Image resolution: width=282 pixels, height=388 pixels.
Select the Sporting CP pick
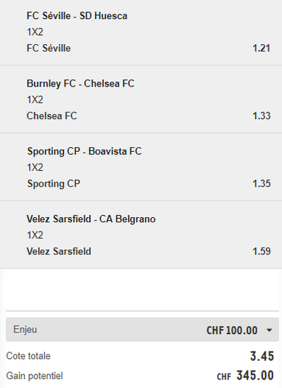click(54, 184)
